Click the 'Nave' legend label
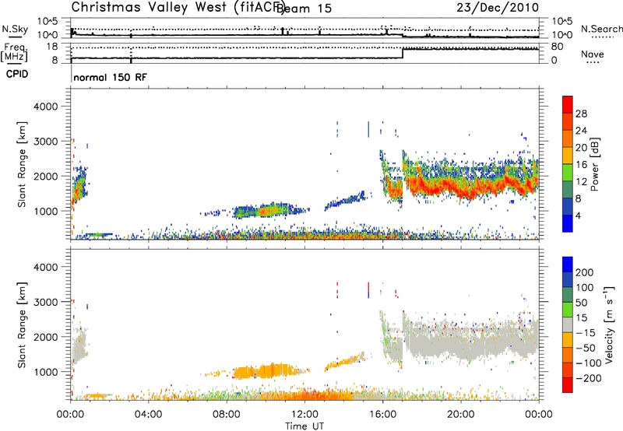Viewport: 623px width, 431px height. click(x=593, y=54)
